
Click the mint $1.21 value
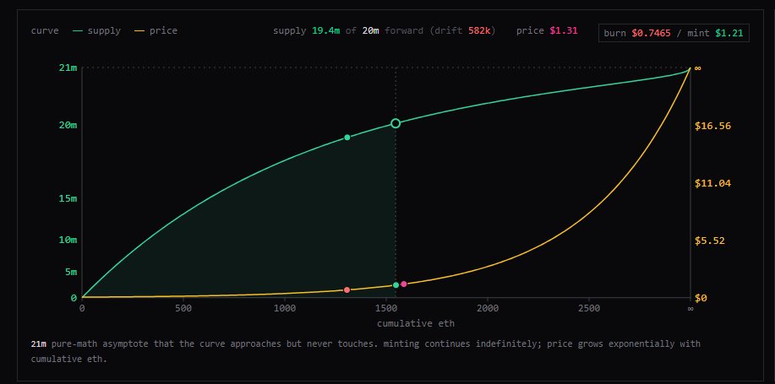(x=729, y=33)
